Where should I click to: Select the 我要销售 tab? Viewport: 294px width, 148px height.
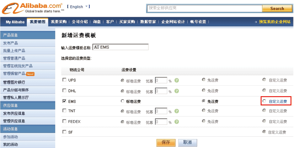[38, 22]
